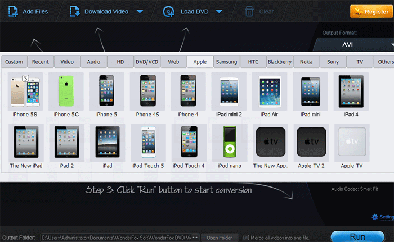Switch to the Recent tab
Viewport: 394px width, 242px height.
click(41, 62)
